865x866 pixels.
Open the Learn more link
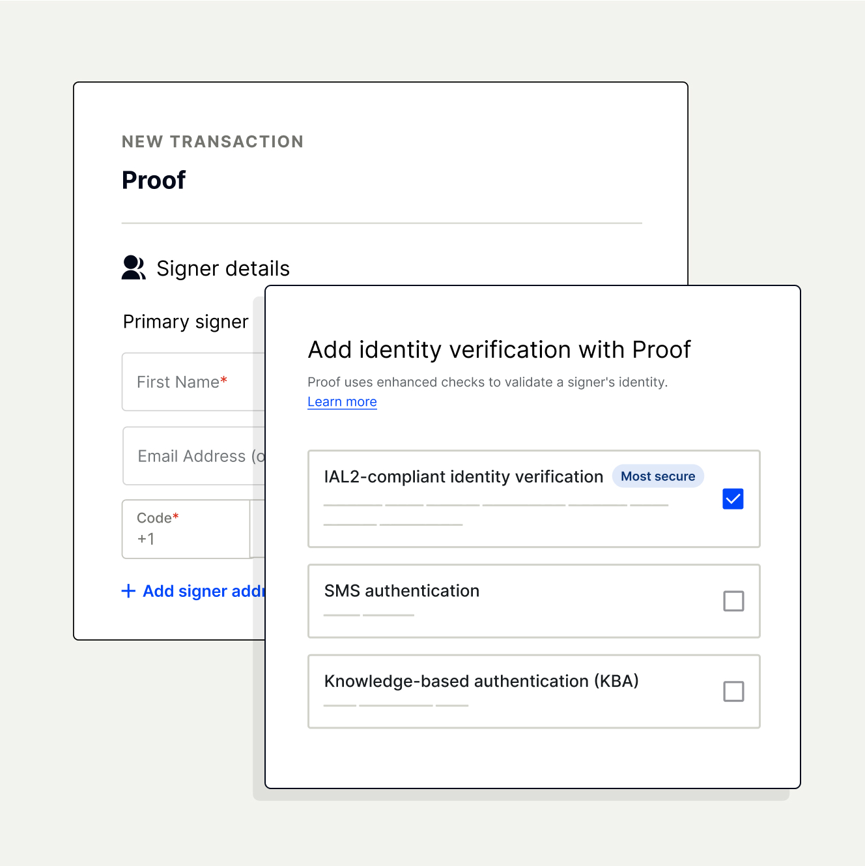[x=342, y=402]
